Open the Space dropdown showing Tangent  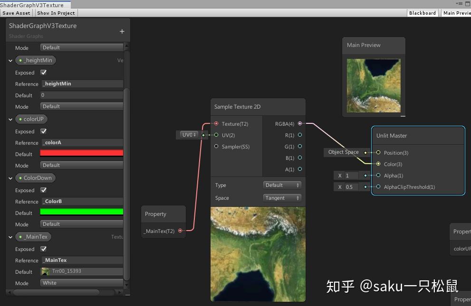click(282, 198)
